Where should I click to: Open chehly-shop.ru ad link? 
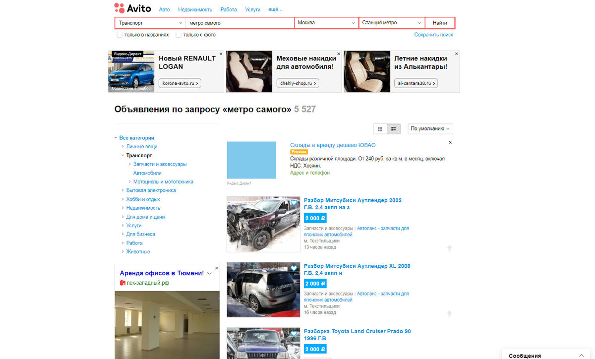point(297,83)
